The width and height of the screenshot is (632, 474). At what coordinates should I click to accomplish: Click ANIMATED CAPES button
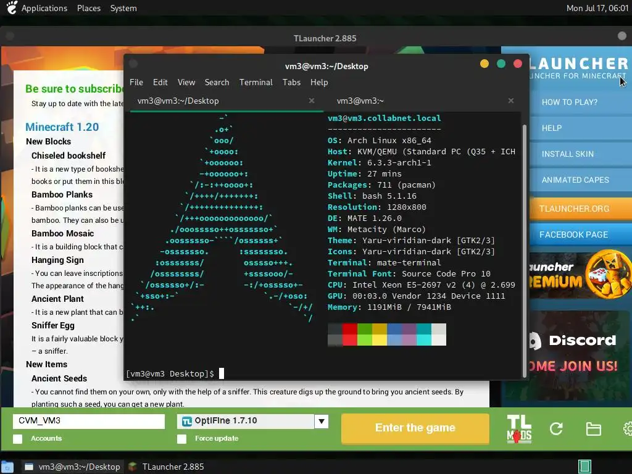580,180
